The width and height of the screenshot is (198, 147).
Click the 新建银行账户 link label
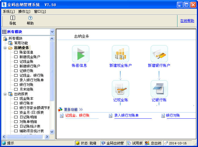pos(159,65)
